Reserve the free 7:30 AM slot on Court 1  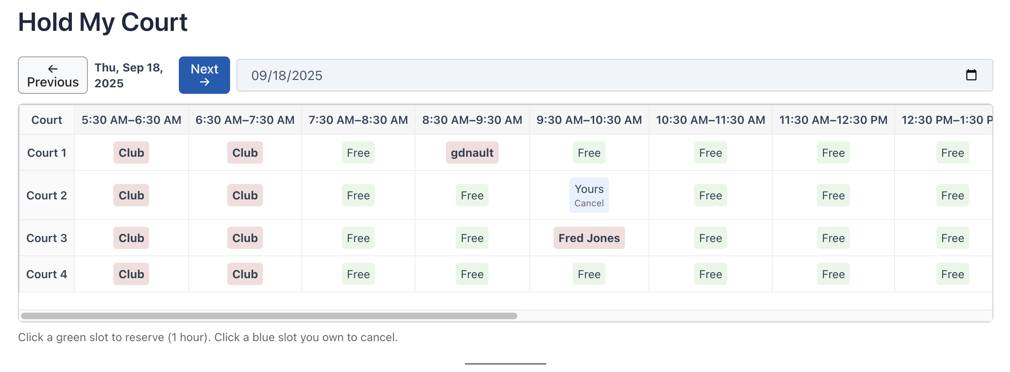click(x=358, y=153)
